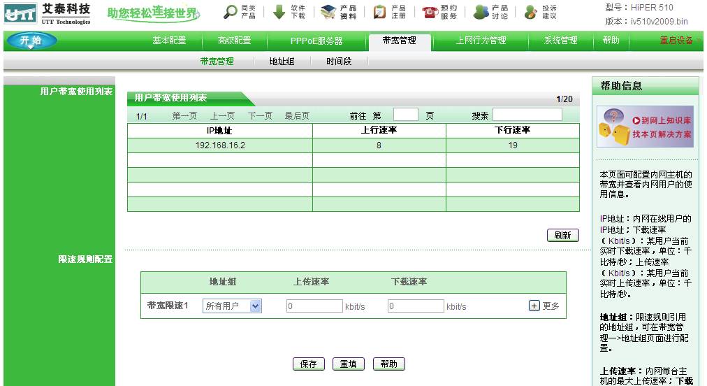This screenshot has height=386, width=707.
Task: Open the 到网上知识库 help banner
Action: click(x=645, y=127)
